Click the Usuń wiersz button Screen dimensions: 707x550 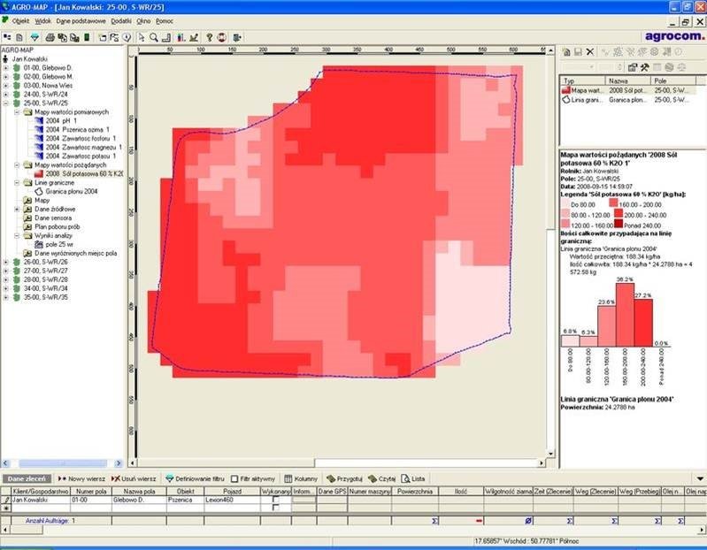pyautogui.click(x=134, y=478)
